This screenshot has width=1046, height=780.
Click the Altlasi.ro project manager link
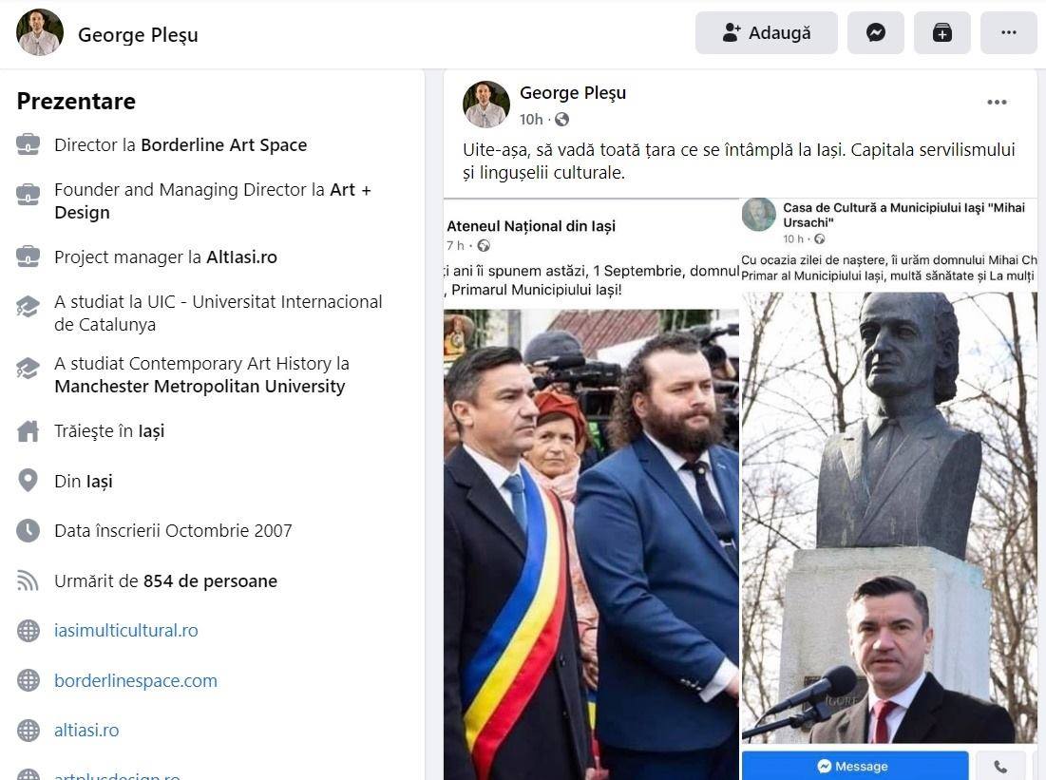241,257
